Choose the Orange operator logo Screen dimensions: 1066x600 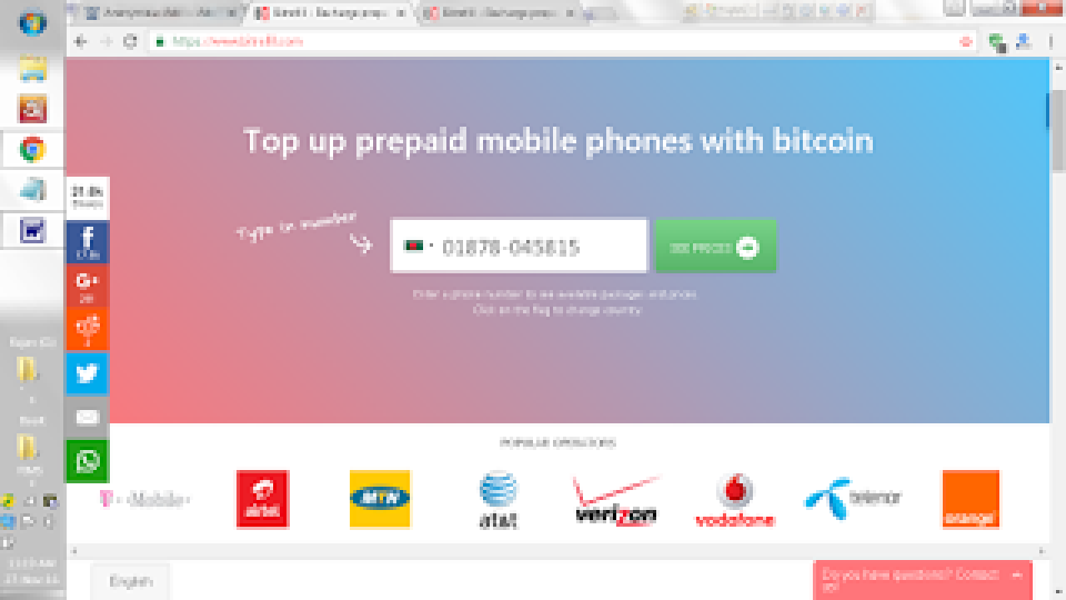point(970,499)
